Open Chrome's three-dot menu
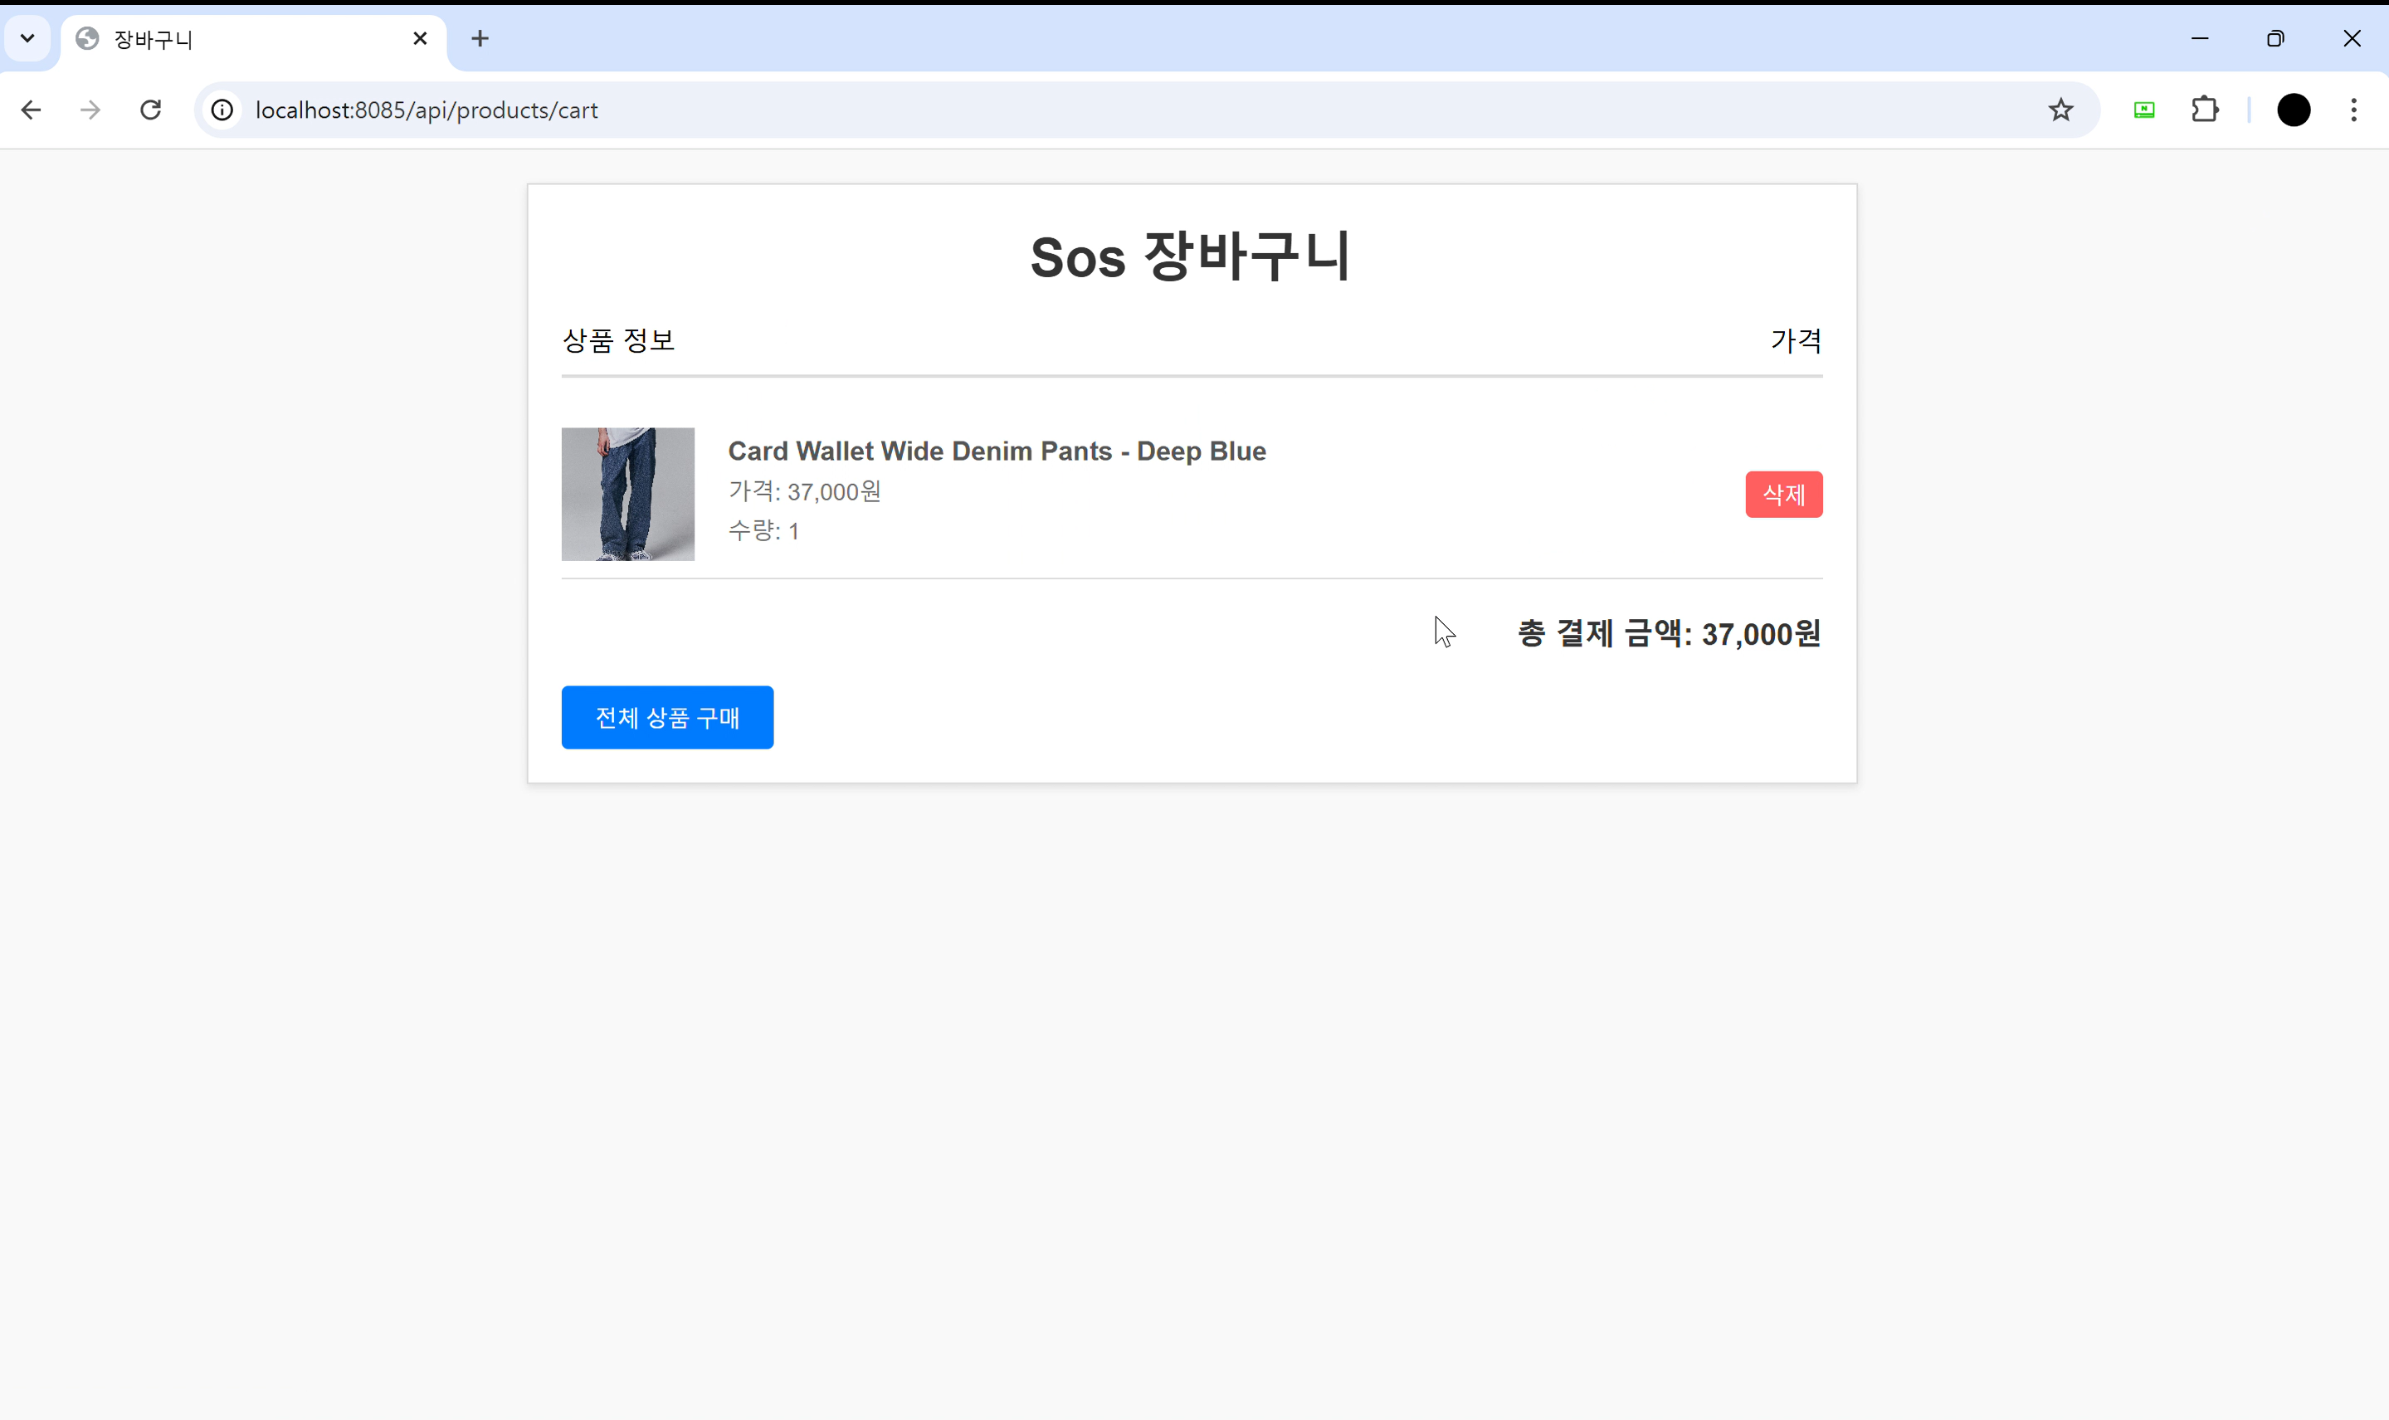Screen dimensions: 2389x1420 point(2353,110)
